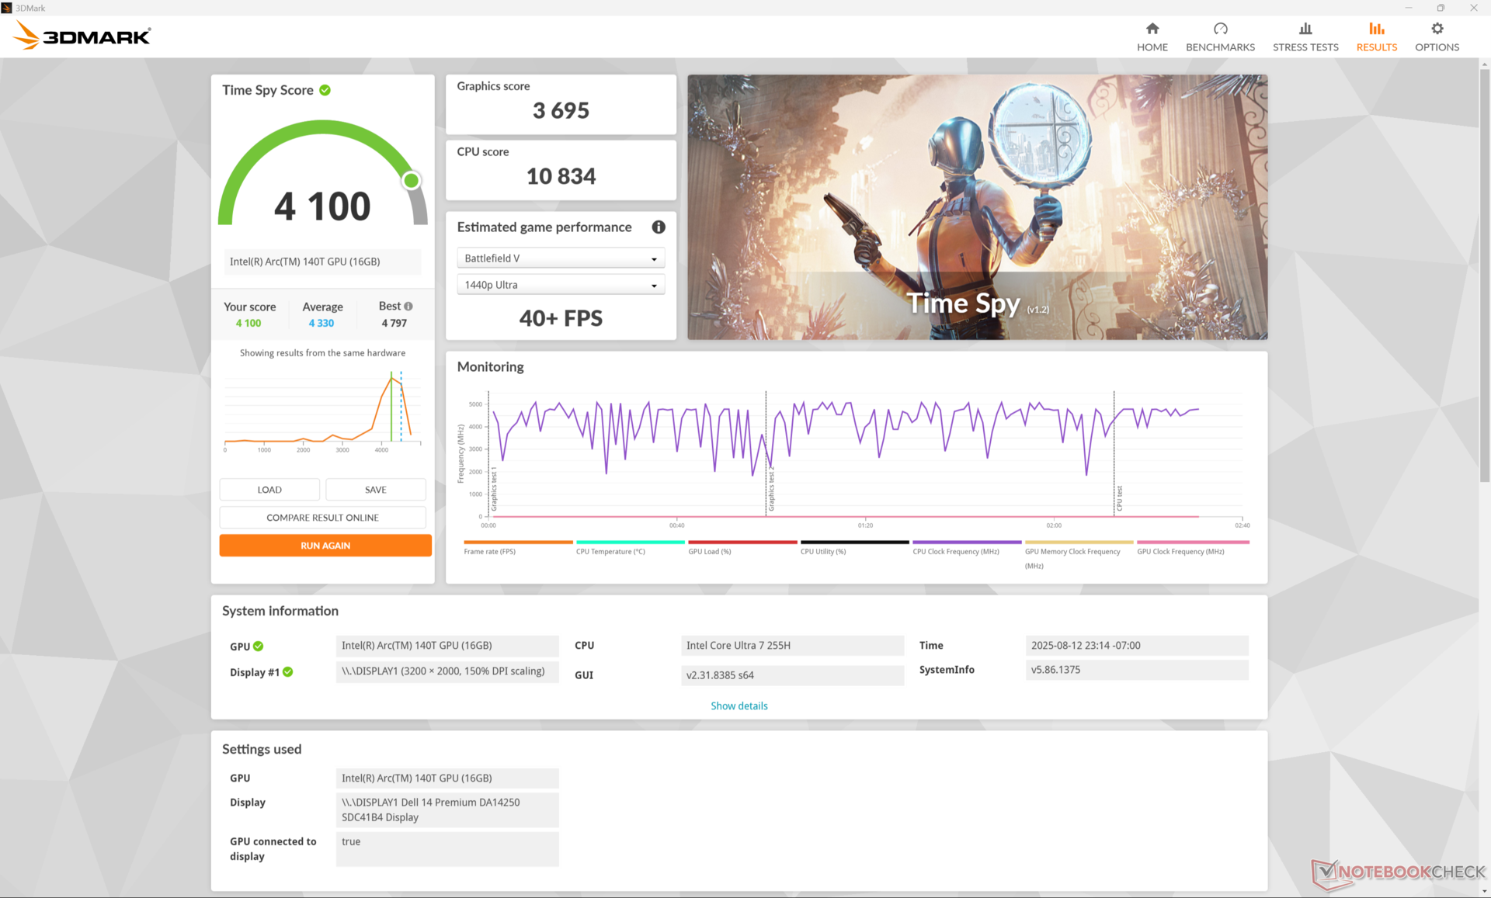Restore down the 3DMark window
This screenshot has height=898, width=1491.
[x=1441, y=8]
